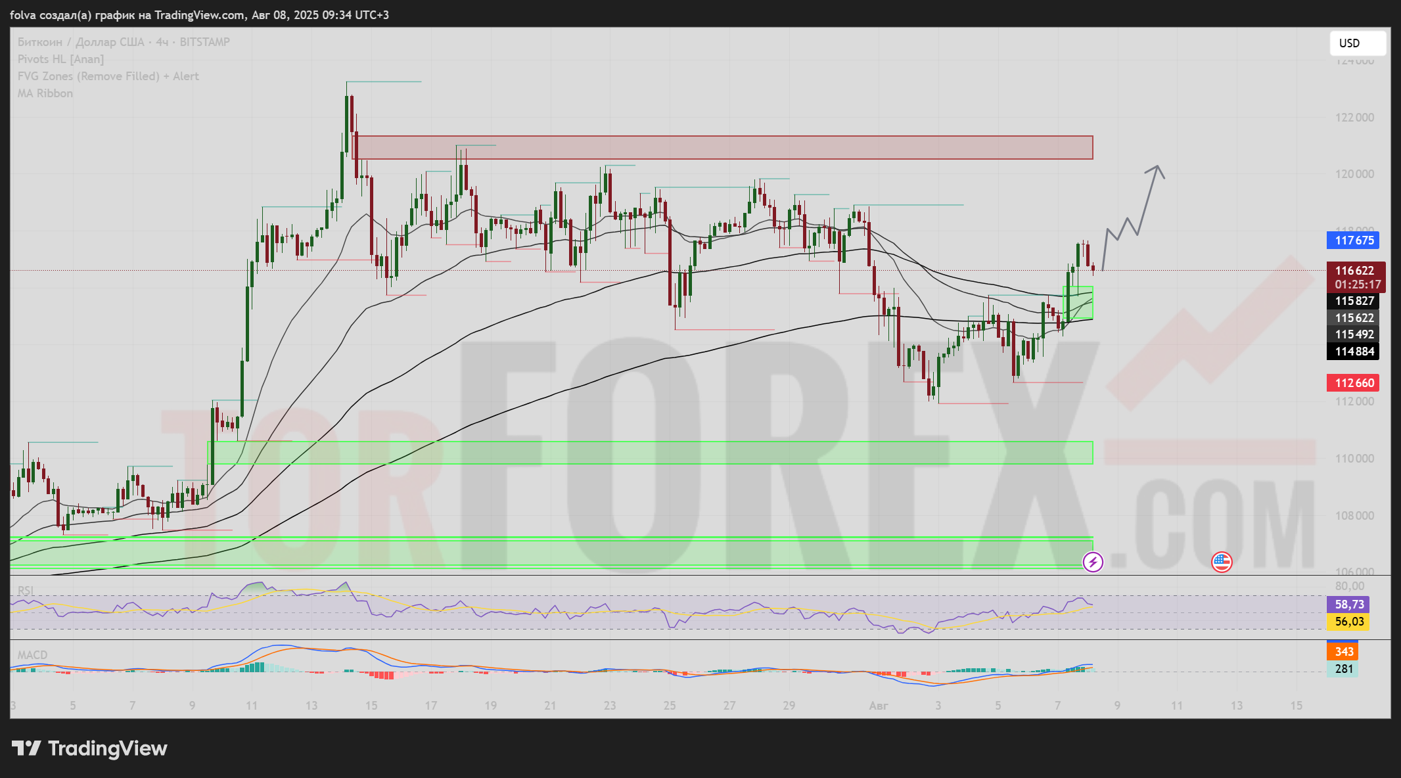
Task: Click the red 112660 price label
Action: pyautogui.click(x=1353, y=383)
